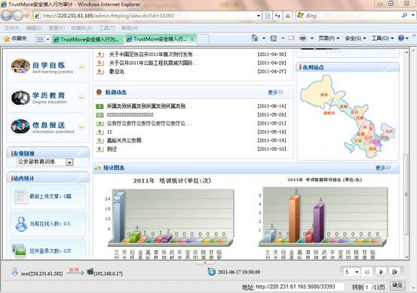This screenshot has width=417, height=293.
Task: Jump to last page of replay
Action: tap(394, 272)
